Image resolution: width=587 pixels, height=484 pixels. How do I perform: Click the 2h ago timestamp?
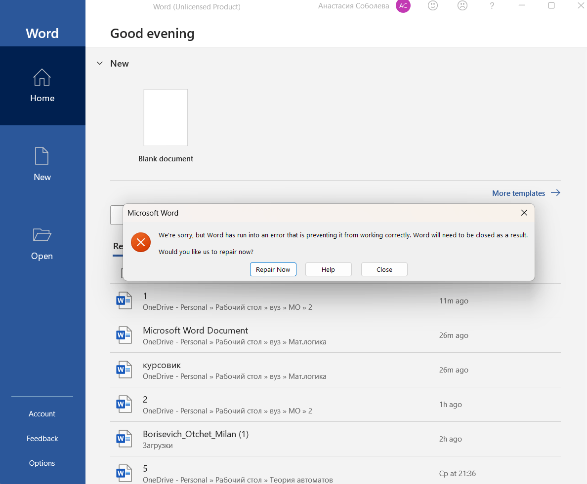(450, 439)
